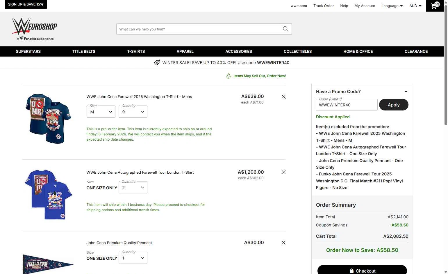This screenshot has height=274, width=448.
Task: Open the Title Belts menu
Action: click(84, 51)
